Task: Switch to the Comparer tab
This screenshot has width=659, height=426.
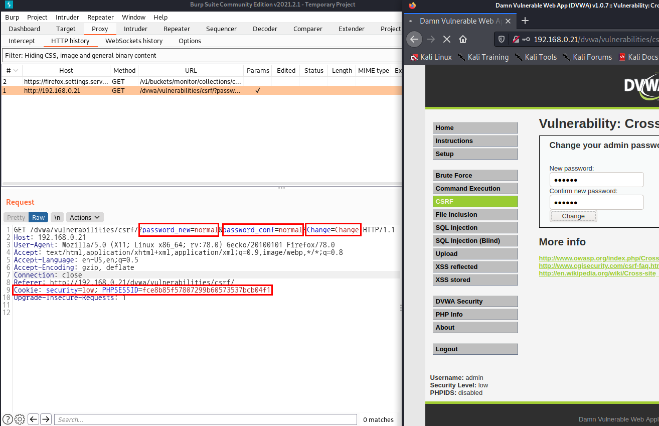Action: [308, 29]
